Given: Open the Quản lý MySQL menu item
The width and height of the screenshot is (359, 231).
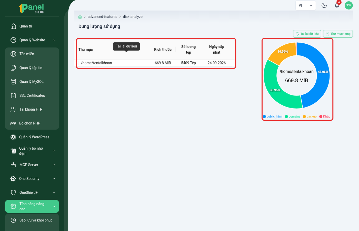Looking at the screenshot, I should click(32, 82).
